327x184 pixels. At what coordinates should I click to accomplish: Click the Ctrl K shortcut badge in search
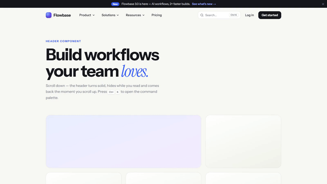(234, 15)
